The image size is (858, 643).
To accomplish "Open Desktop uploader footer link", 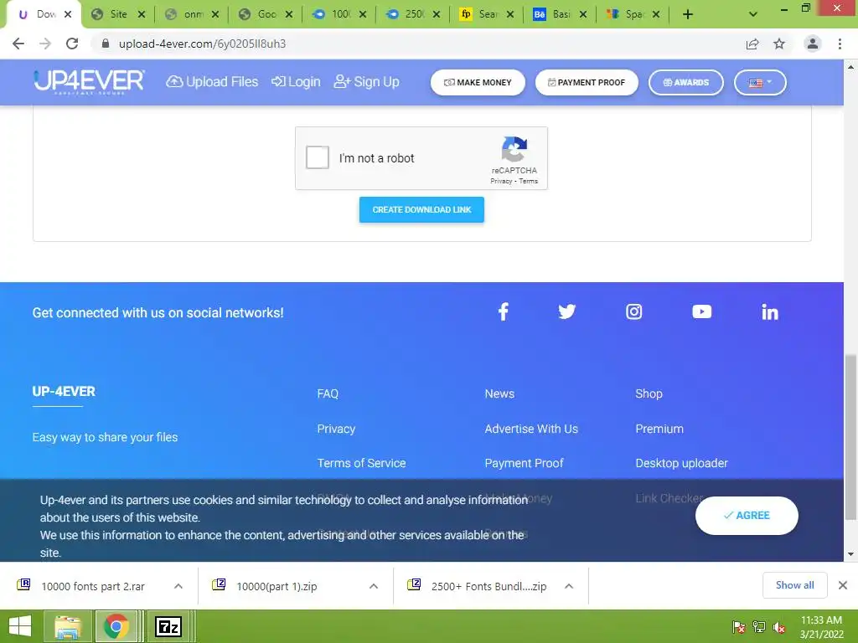I will click(x=682, y=463).
